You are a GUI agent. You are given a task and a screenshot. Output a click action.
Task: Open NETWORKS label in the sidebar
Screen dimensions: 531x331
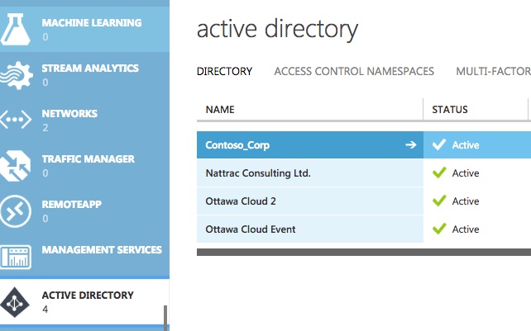click(69, 113)
